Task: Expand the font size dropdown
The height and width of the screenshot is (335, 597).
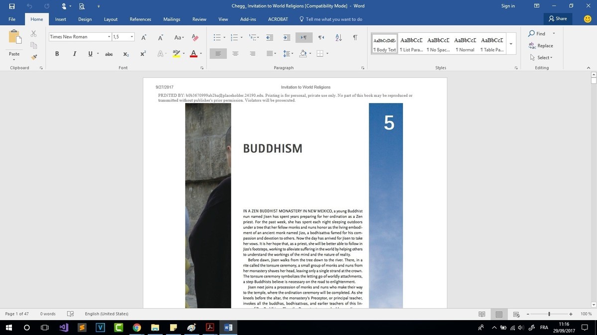Action: click(132, 37)
